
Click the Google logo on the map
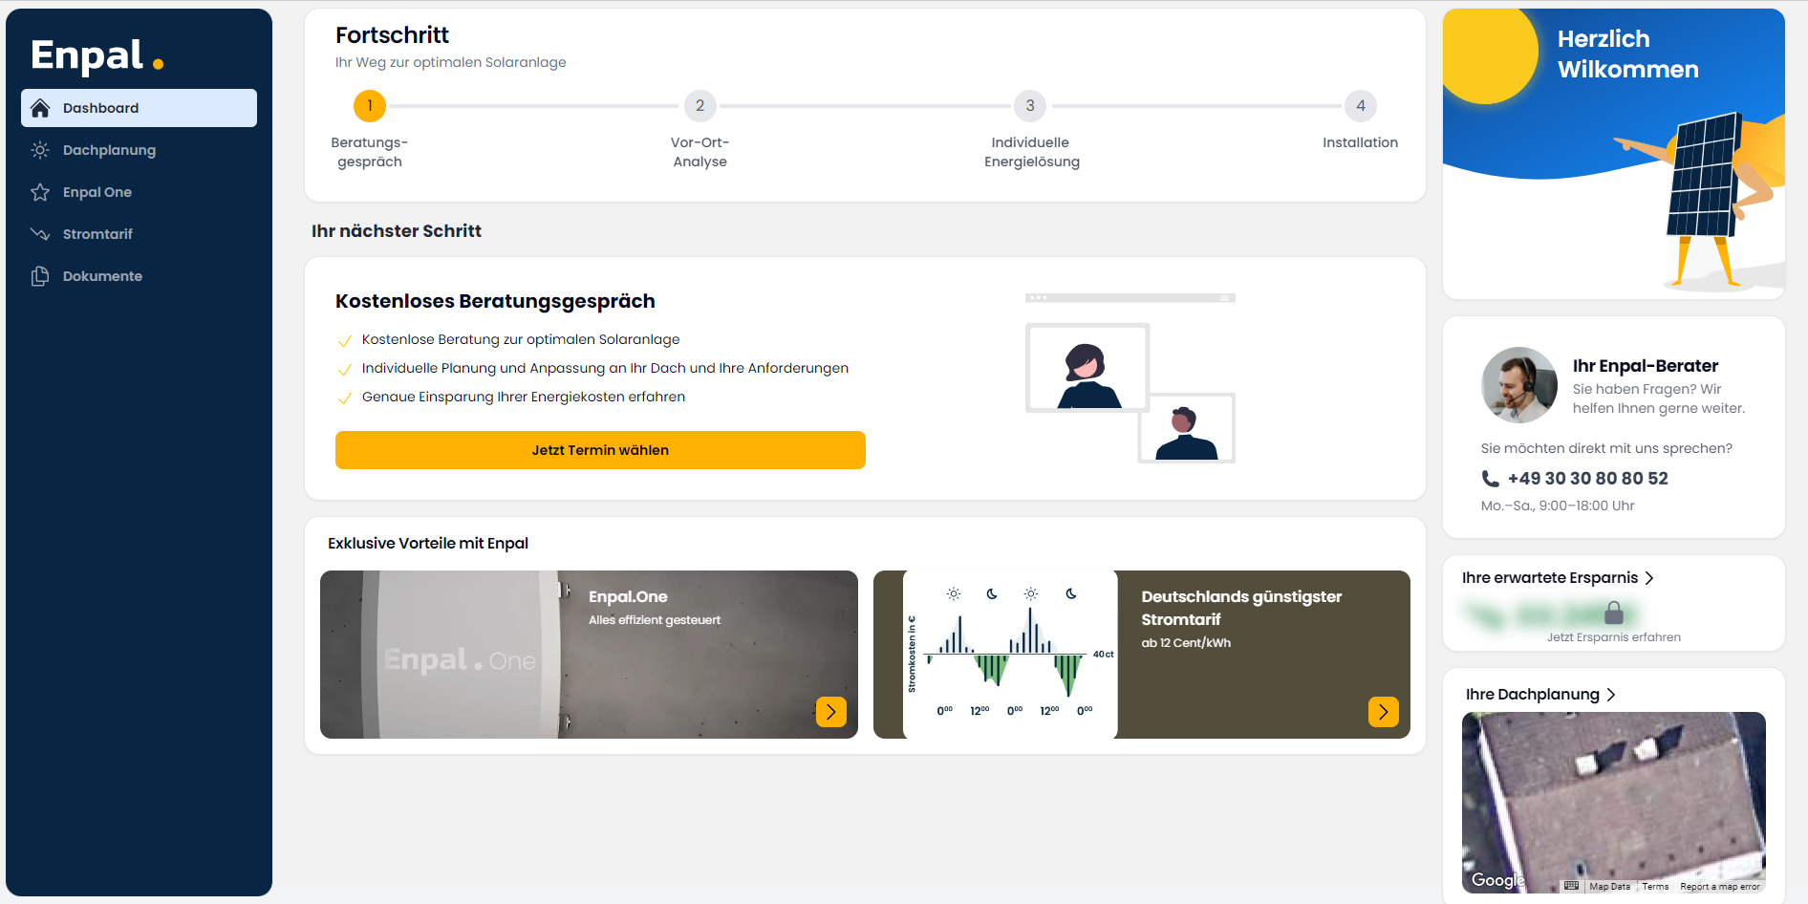[1497, 880]
